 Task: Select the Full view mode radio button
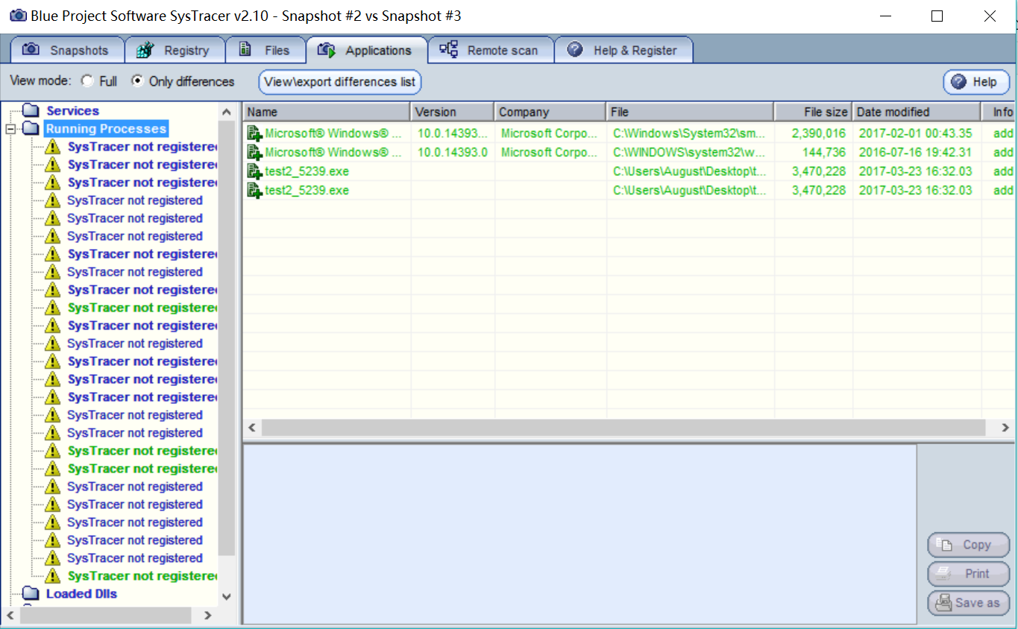88,81
